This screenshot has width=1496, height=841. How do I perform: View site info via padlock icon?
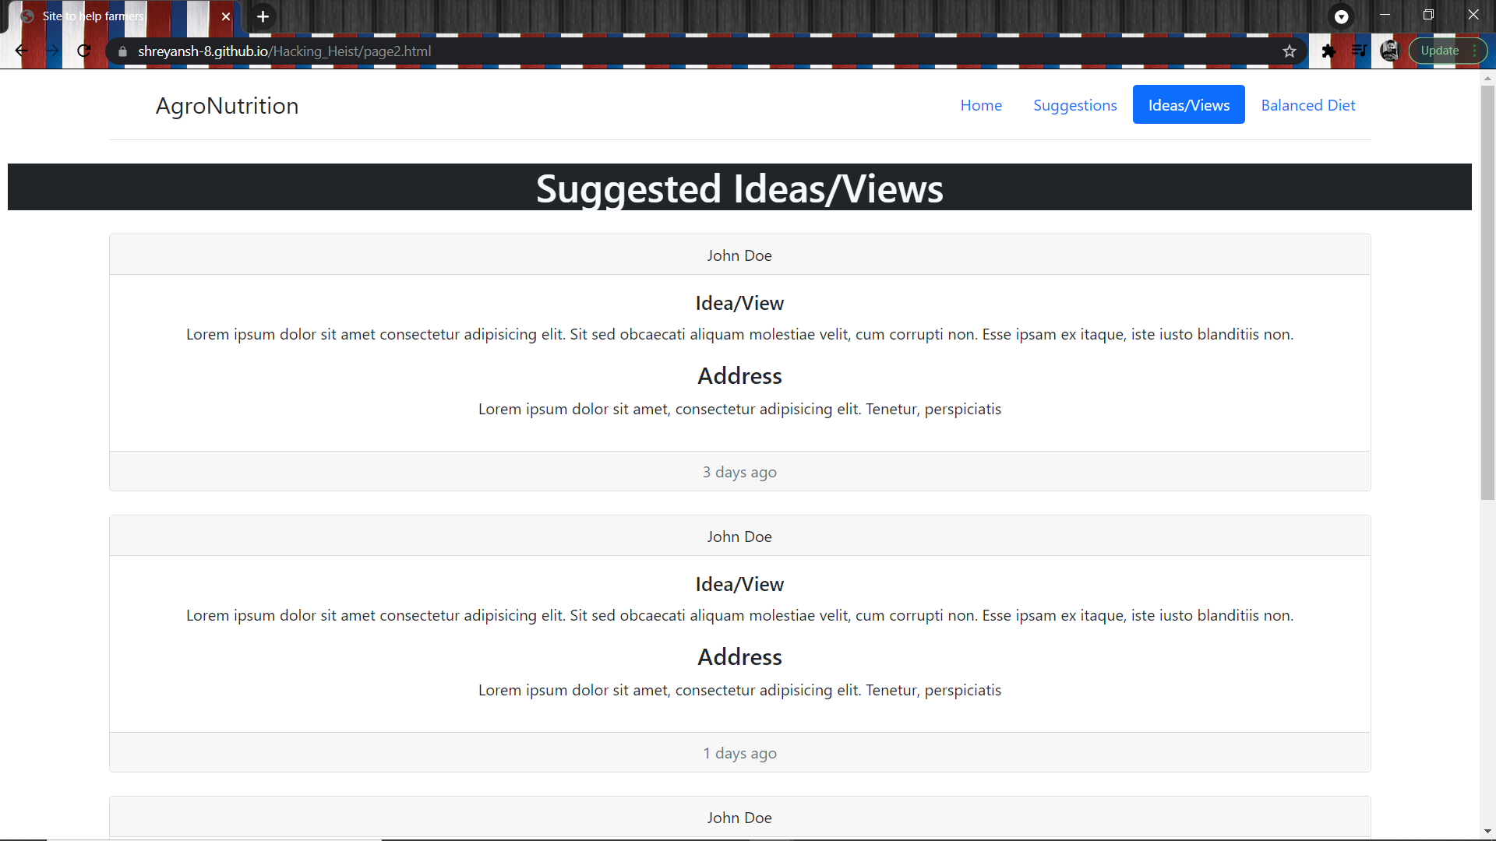click(x=122, y=51)
